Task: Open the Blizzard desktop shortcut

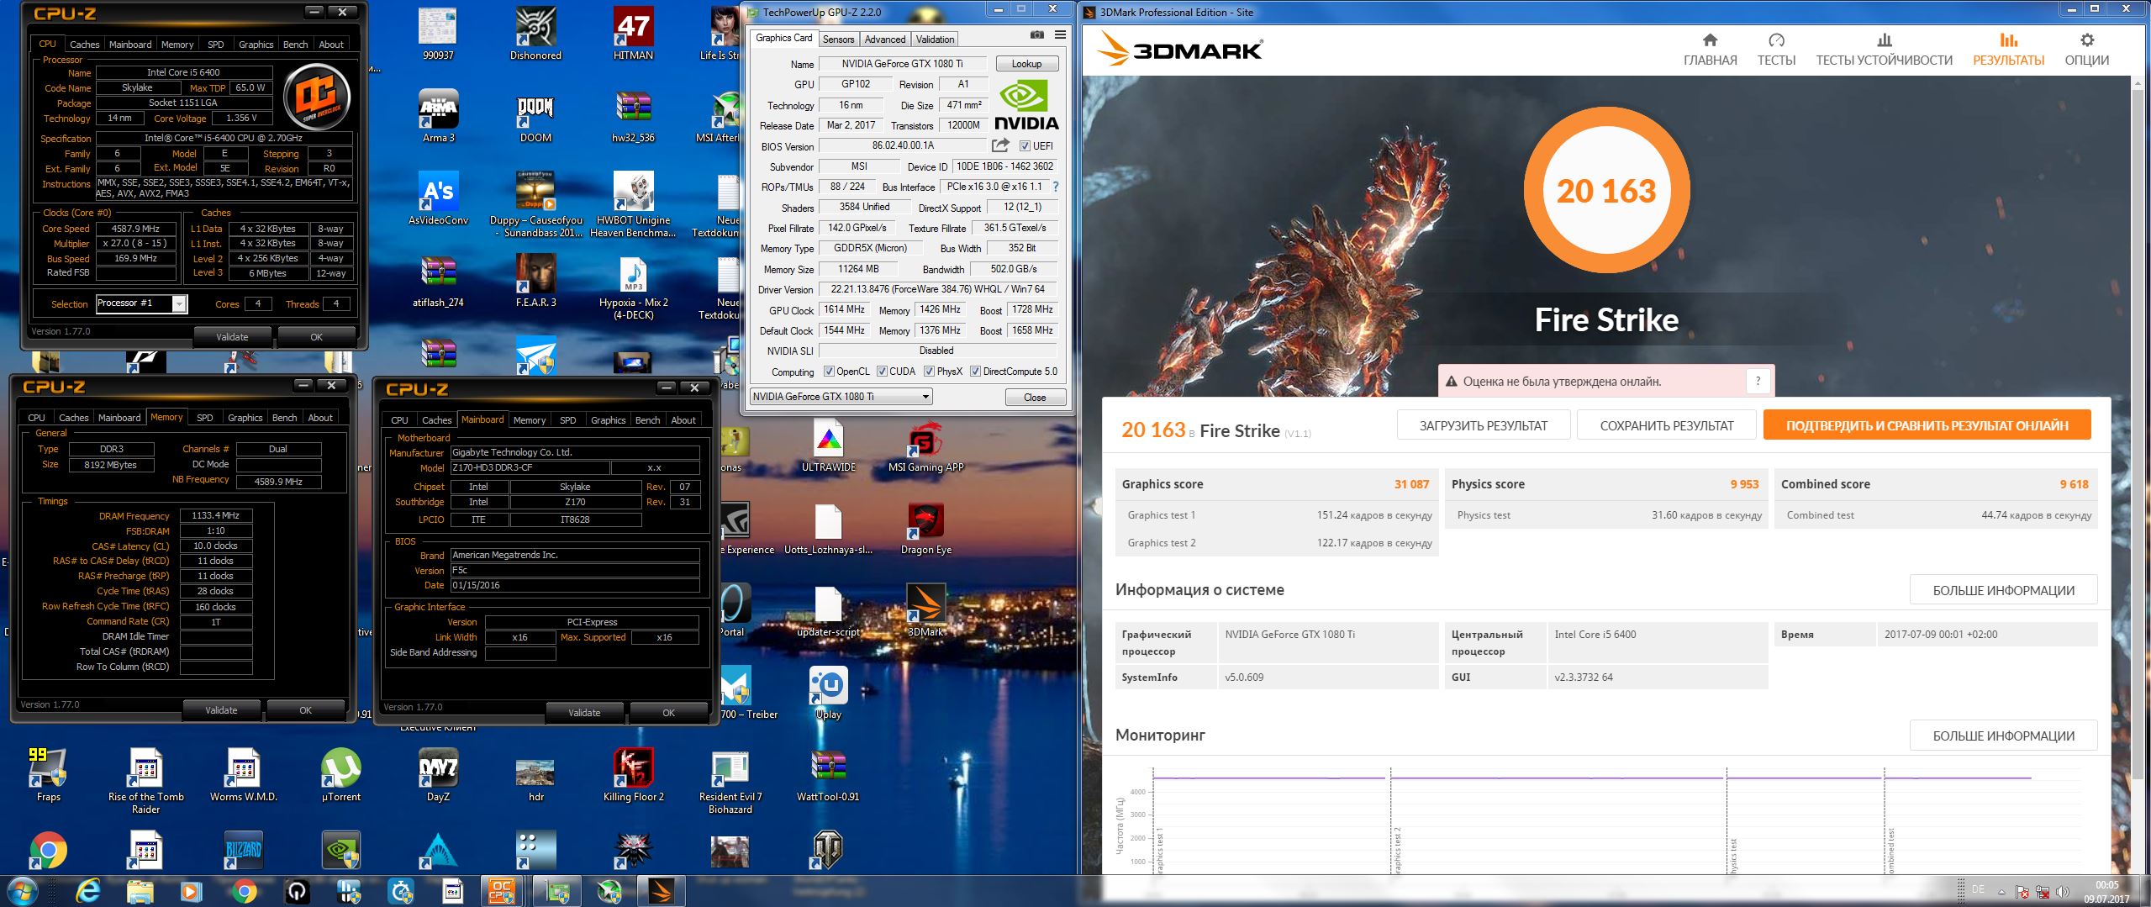Action: coord(243,851)
